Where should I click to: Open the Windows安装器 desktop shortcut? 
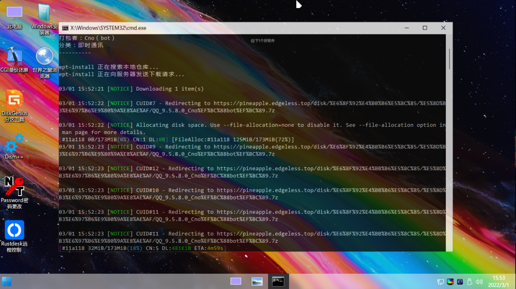44,17
